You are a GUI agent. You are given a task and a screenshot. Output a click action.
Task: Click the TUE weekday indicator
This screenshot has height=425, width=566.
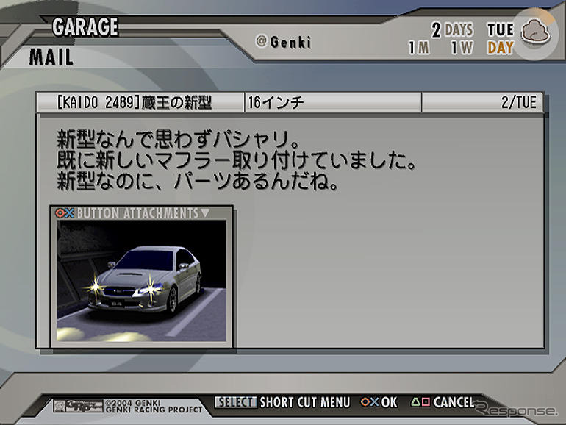pyautogui.click(x=501, y=30)
